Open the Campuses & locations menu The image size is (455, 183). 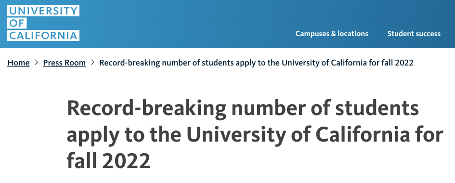pyautogui.click(x=332, y=34)
